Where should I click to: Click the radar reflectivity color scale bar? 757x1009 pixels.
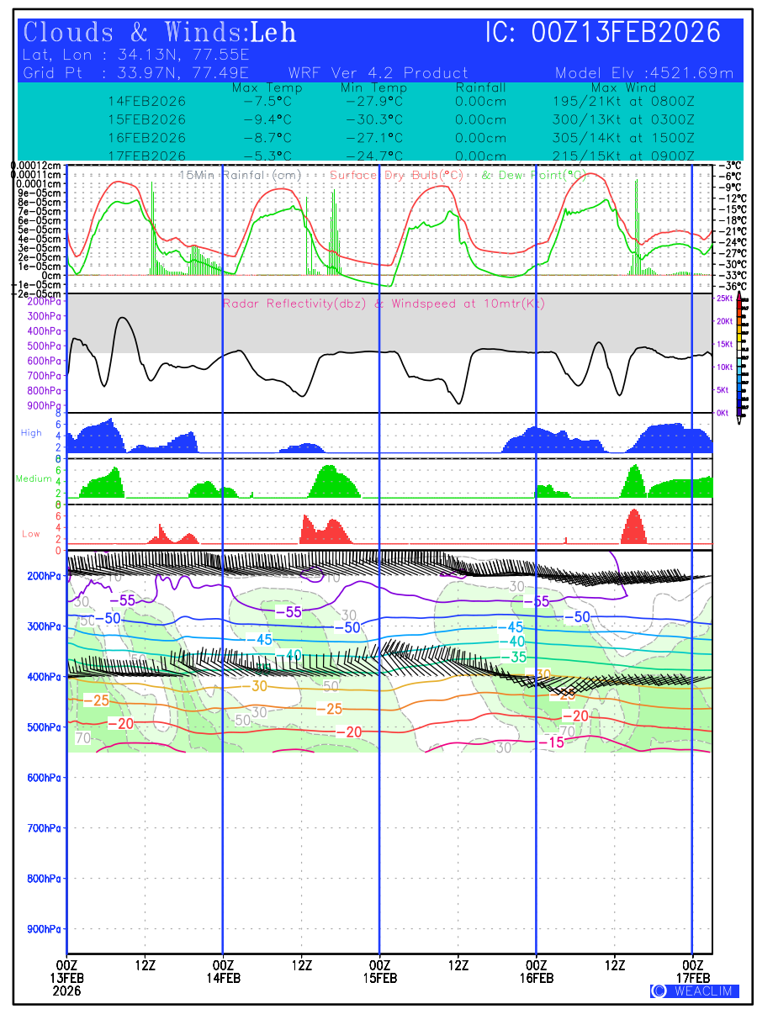[741, 355]
